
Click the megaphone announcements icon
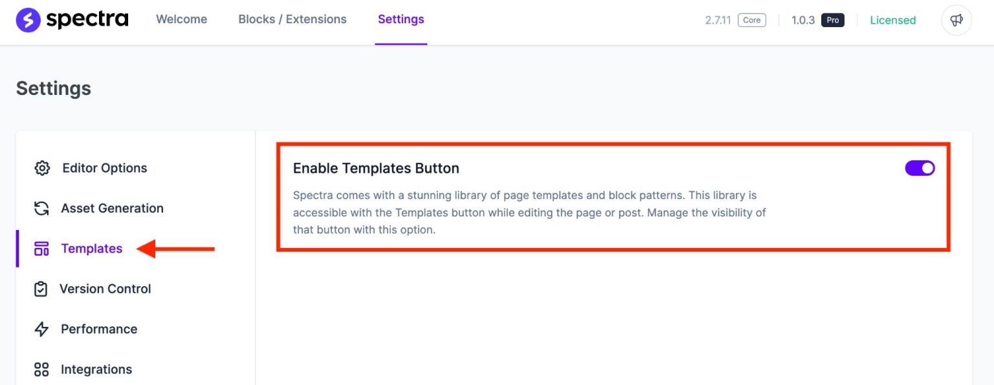pos(956,20)
